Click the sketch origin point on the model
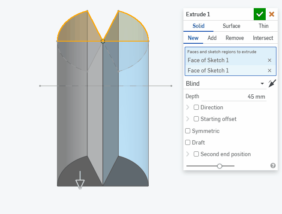 [x=102, y=41]
